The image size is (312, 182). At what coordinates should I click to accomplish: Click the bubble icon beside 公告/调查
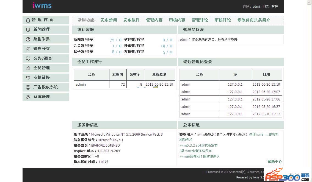[28, 58]
